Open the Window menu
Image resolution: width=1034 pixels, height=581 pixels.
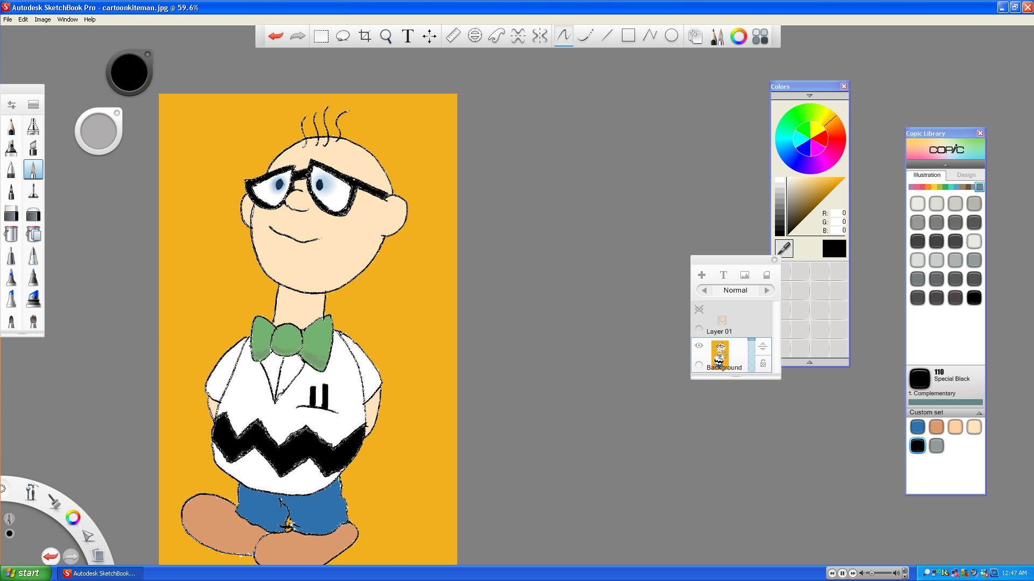(x=67, y=19)
